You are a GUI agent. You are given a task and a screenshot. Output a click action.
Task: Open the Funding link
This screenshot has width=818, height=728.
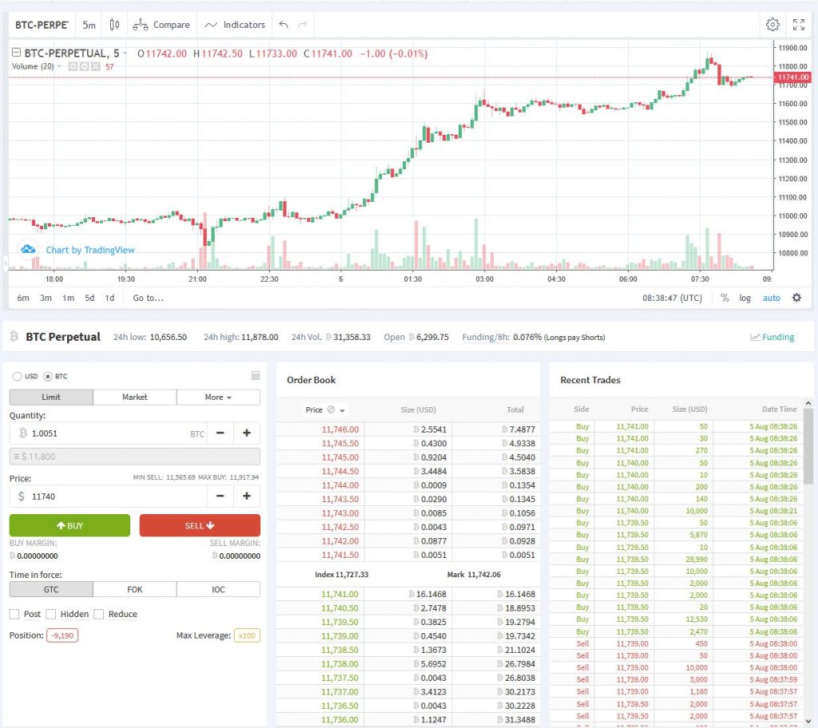pos(772,337)
